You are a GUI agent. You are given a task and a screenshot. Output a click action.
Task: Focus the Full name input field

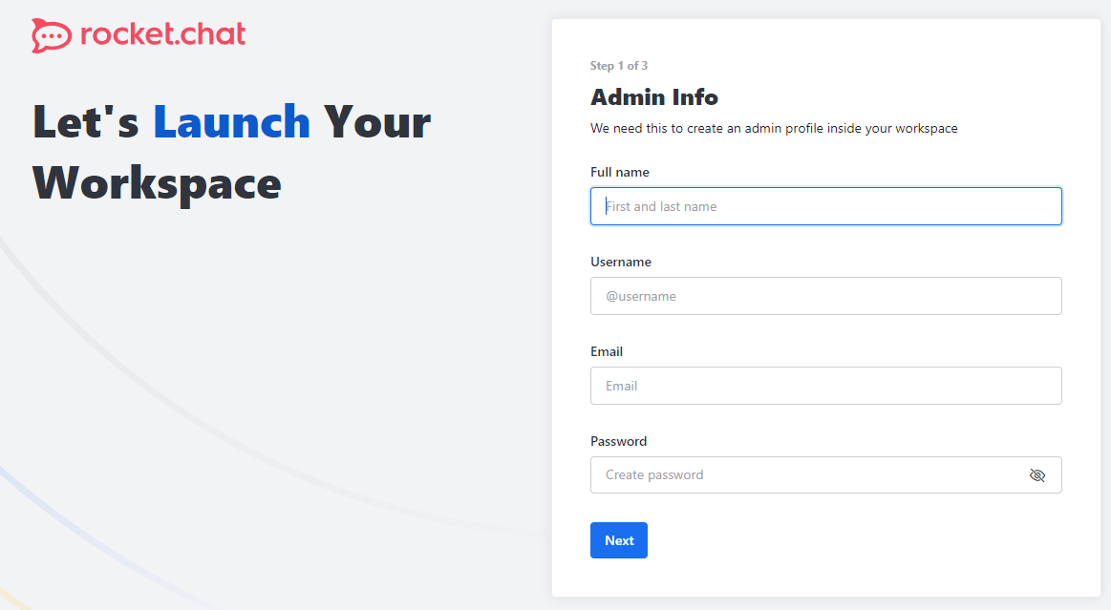[x=825, y=206]
